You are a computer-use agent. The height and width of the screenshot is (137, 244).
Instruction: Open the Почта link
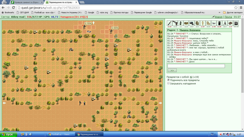(x=228, y=17)
